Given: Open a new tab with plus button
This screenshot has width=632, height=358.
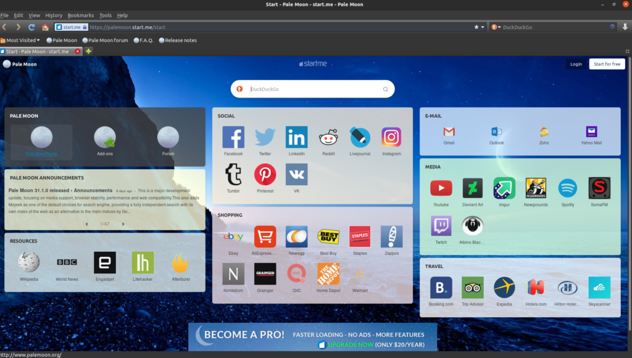Looking at the screenshot, I should [88, 51].
